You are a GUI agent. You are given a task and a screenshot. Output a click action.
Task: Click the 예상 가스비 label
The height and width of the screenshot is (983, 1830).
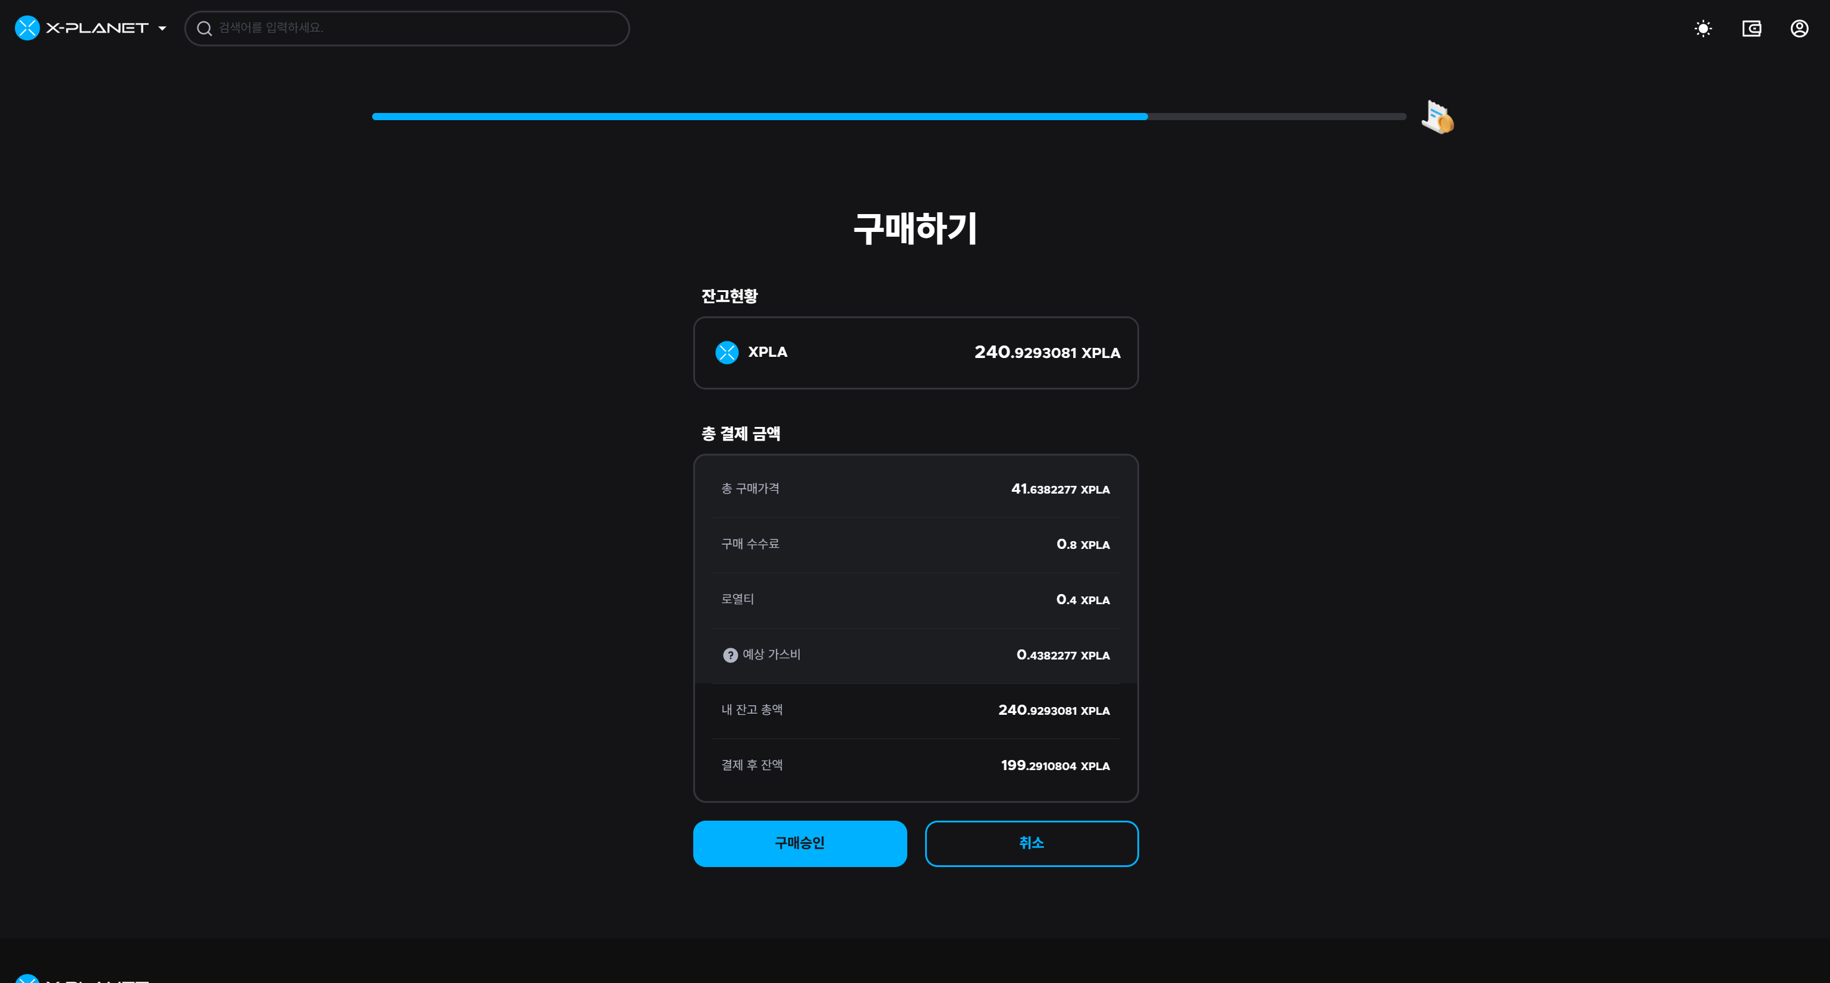(771, 655)
